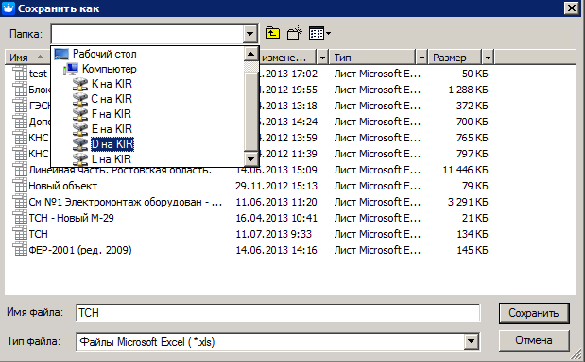This screenshot has height=362, width=585.
Task: Click the spreadsheet icon next to test file
Action: 20,74
